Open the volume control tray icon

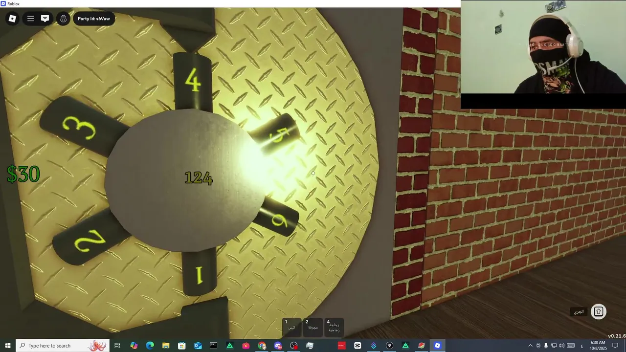[561, 346]
